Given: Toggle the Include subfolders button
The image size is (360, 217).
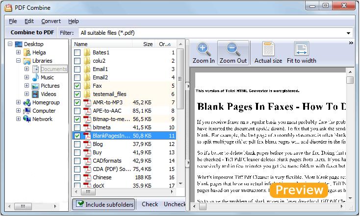Looking at the screenshot, I should click(104, 204).
